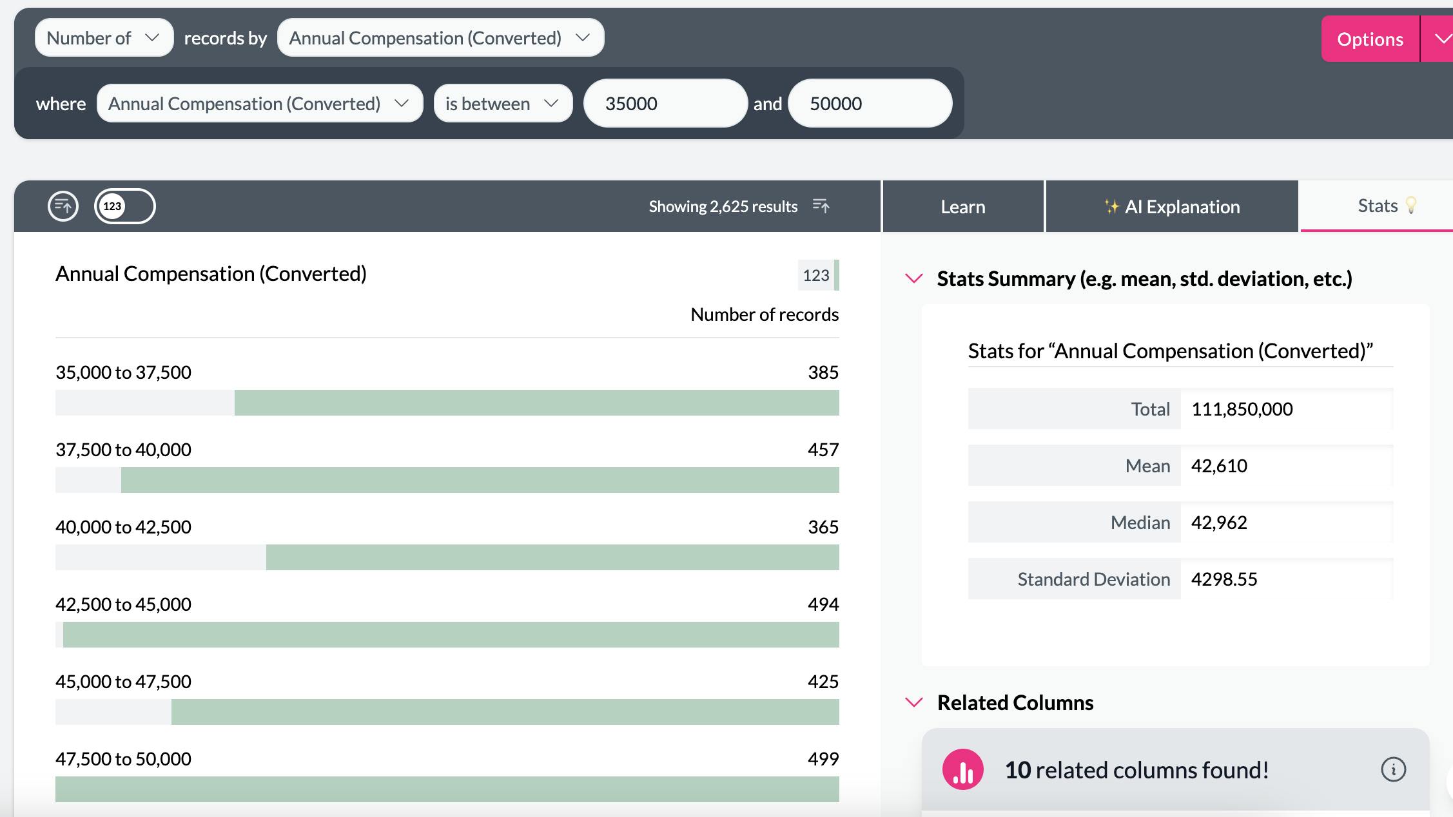Open arrow menu beside Options button

click(x=1441, y=39)
